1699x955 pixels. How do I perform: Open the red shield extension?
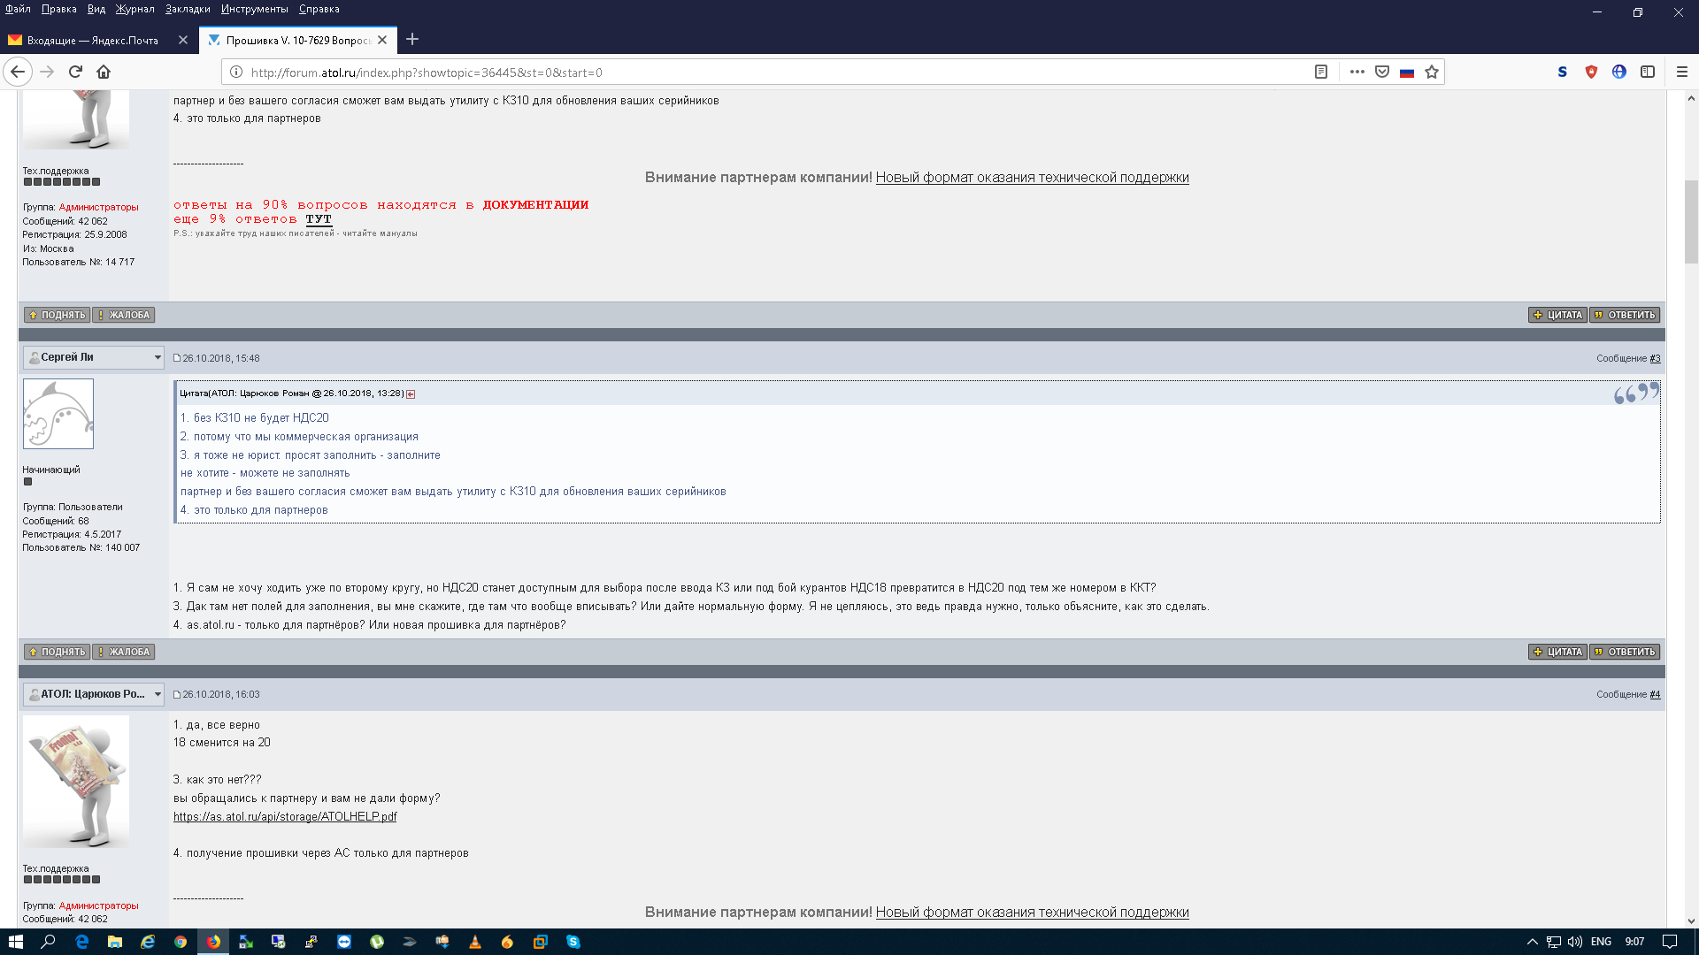click(1591, 73)
